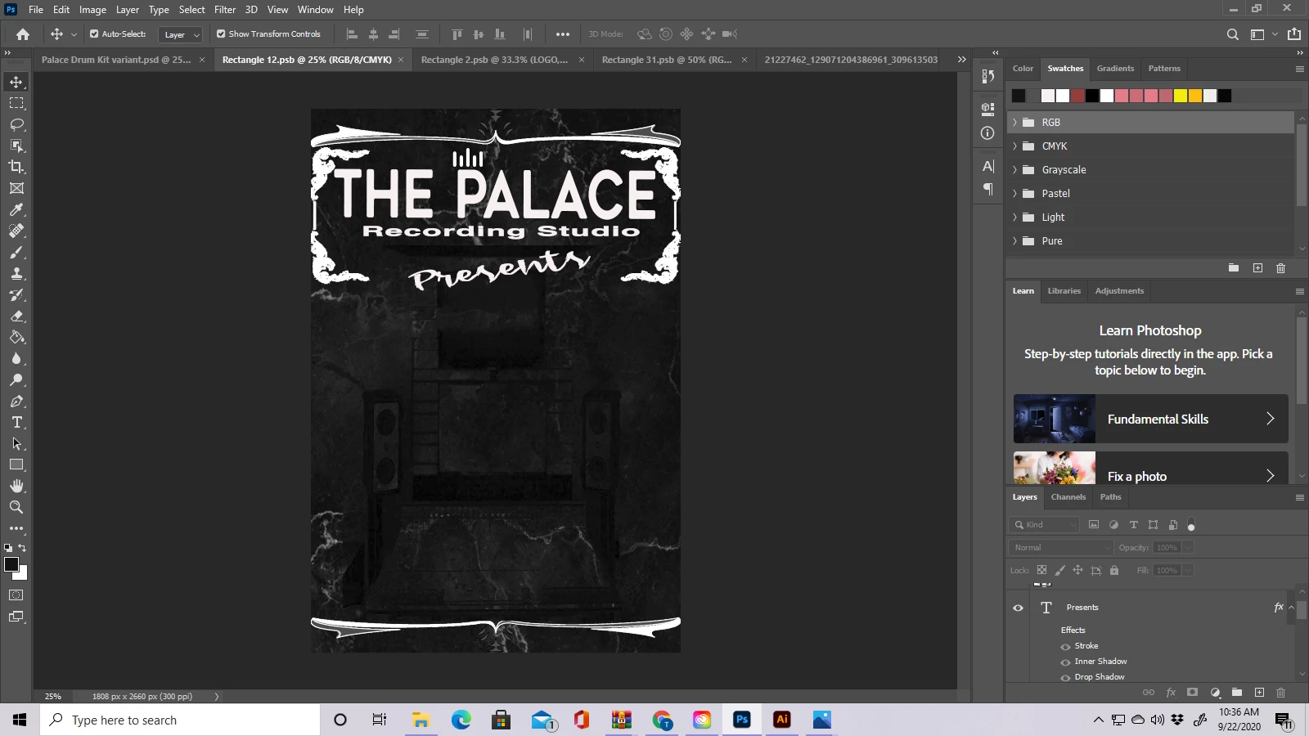1309x736 pixels.
Task: Click the zoom percentage field
Action: pyautogui.click(x=53, y=697)
